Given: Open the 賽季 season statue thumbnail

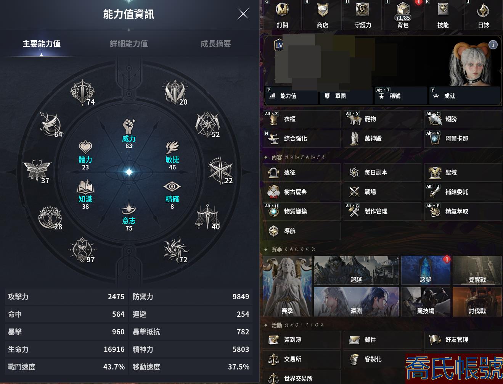Looking at the screenshot, I should tap(287, 286).
